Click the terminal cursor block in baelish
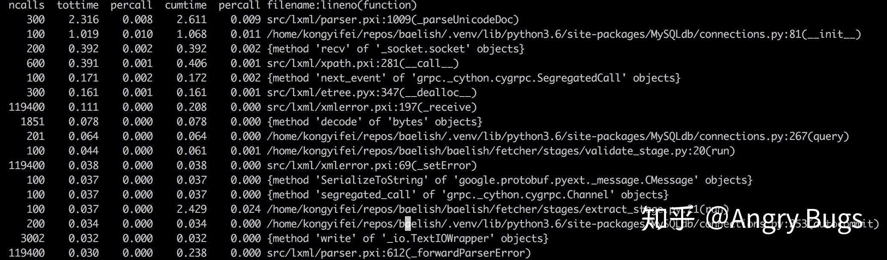 [x=408, y=224]
